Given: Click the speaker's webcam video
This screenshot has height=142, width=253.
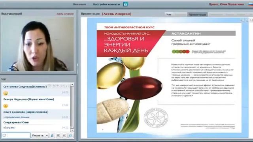Looking at the screenshot, I should 38,44.
